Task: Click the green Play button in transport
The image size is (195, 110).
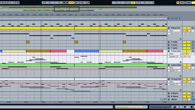Action: (61, 3)
